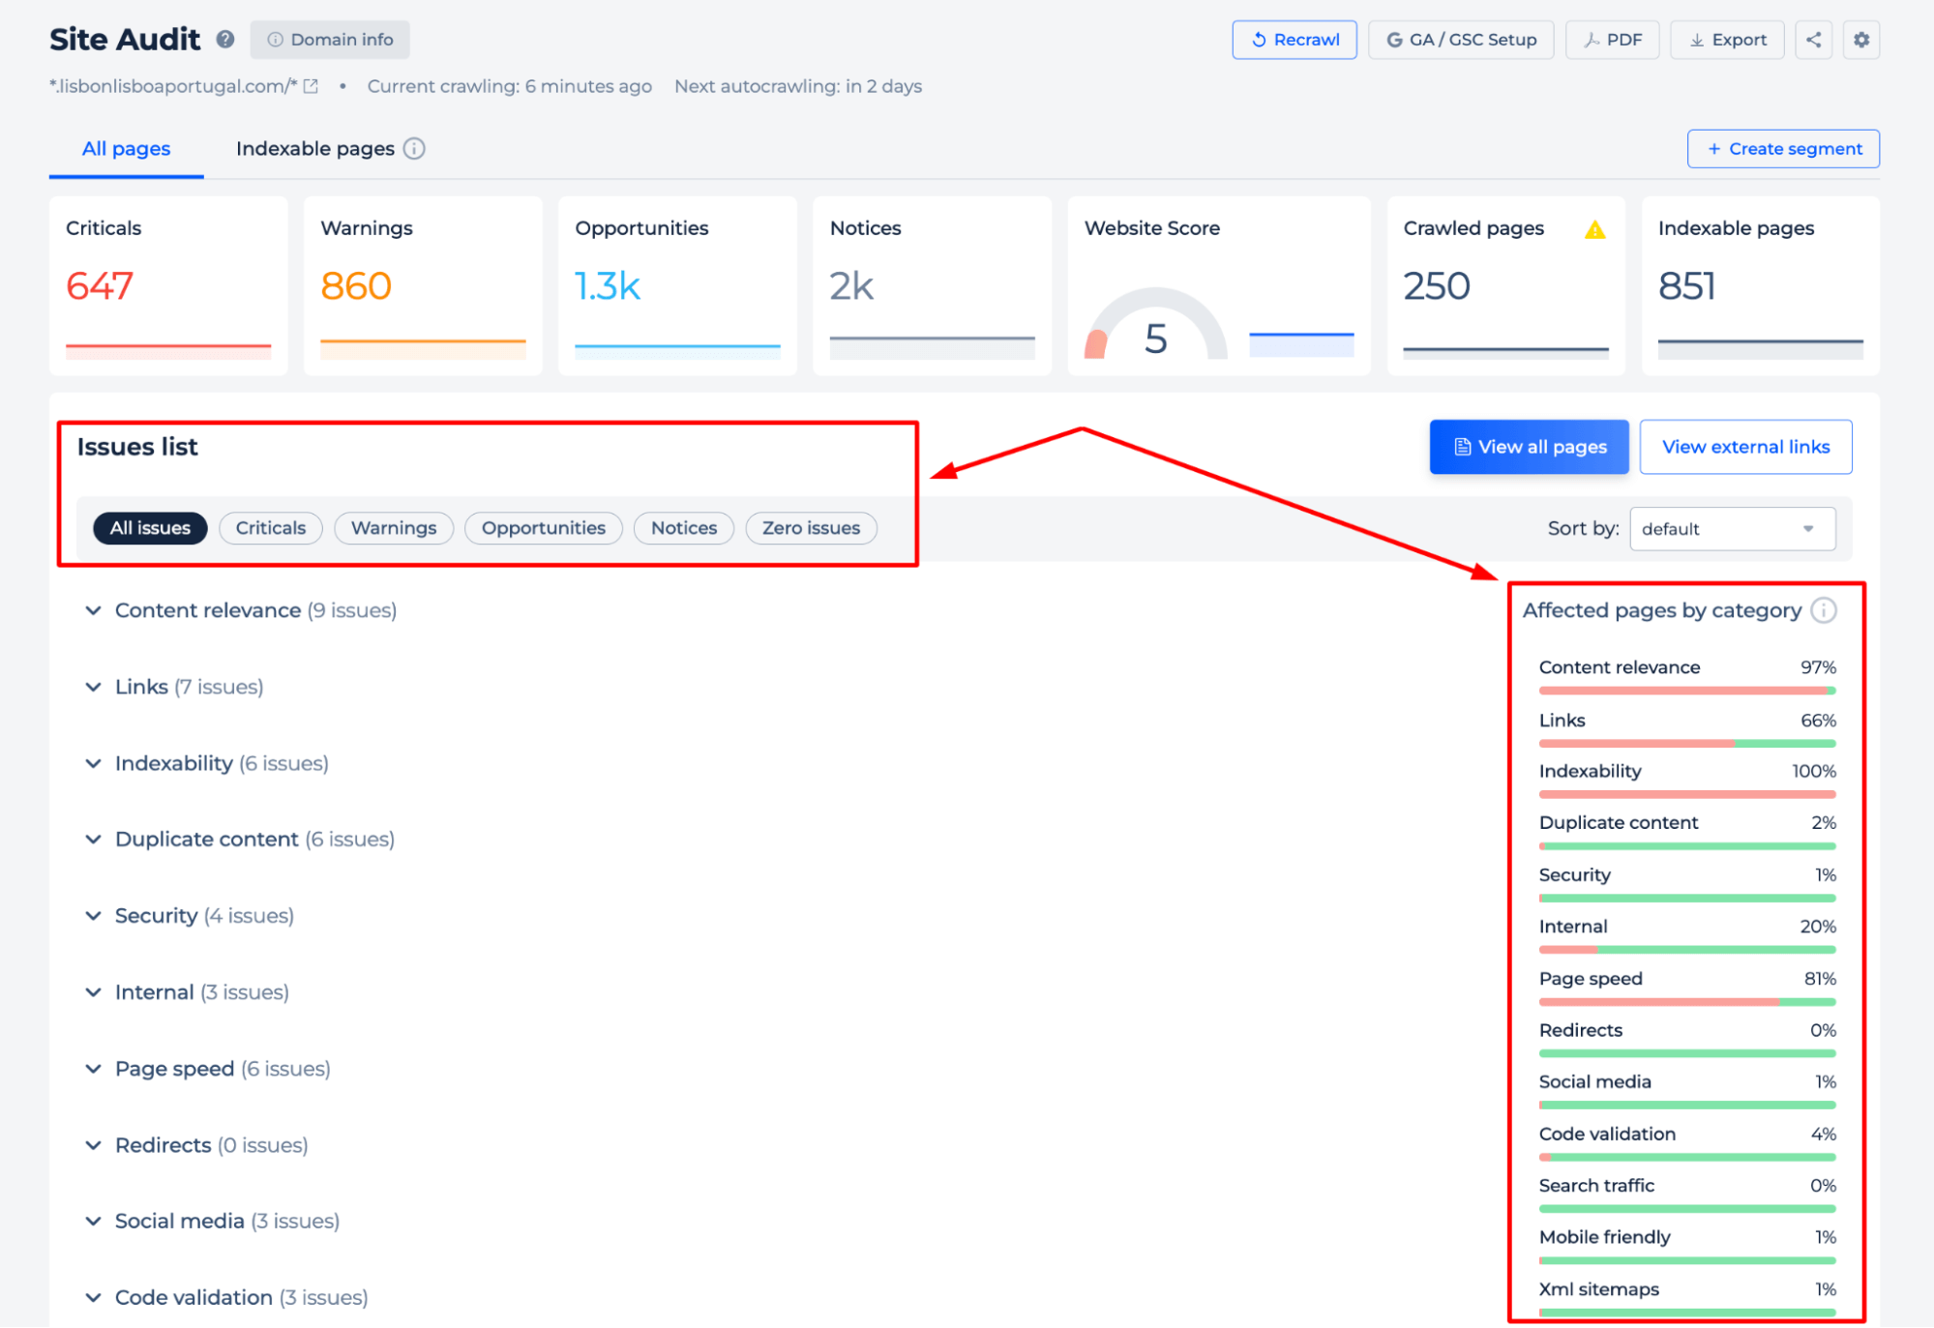Show Zero issues filter
This screenshot has width=1934, height=1328.
[811, 528]
